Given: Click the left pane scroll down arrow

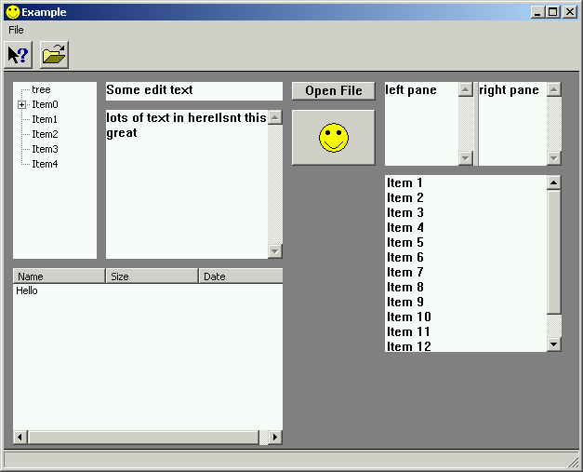Looking at the screenshot, I should coord(466,158).
